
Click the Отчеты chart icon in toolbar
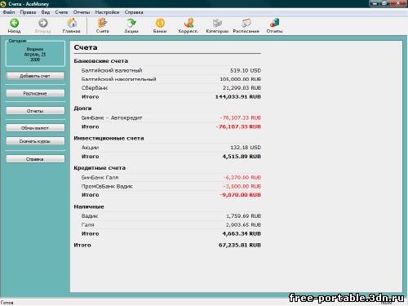pyautogui.click(x=274, y=23)
